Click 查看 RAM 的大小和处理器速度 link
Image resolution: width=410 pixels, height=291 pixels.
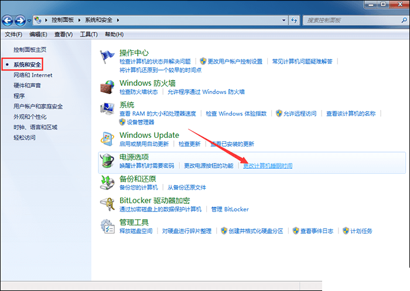click(x=158, y=114)
